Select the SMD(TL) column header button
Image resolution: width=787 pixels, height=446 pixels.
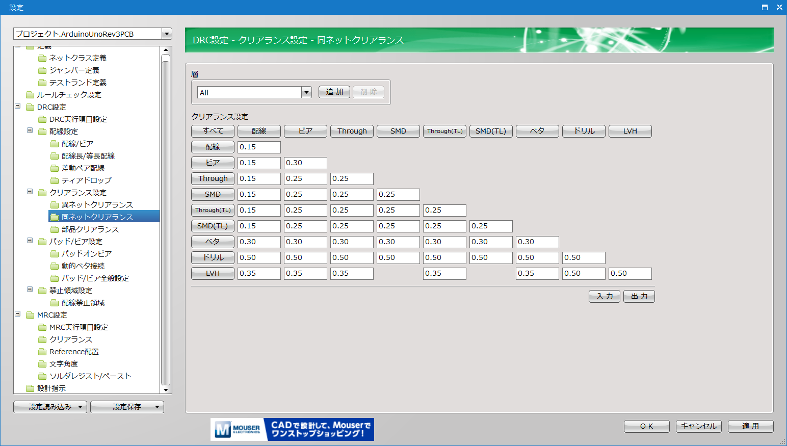pyautogui.click(x=491, y=131)
